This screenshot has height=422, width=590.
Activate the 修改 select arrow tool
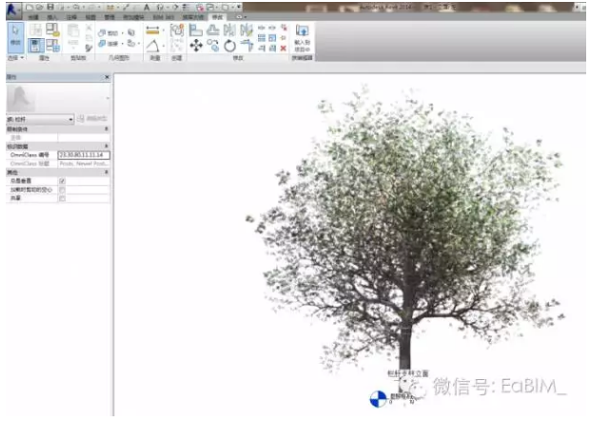tap(15, 37)
